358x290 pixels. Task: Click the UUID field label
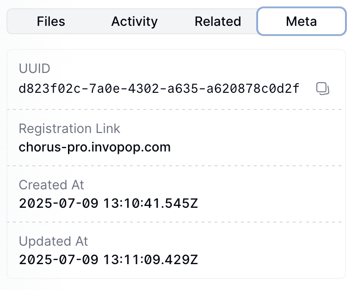(34, 68)
